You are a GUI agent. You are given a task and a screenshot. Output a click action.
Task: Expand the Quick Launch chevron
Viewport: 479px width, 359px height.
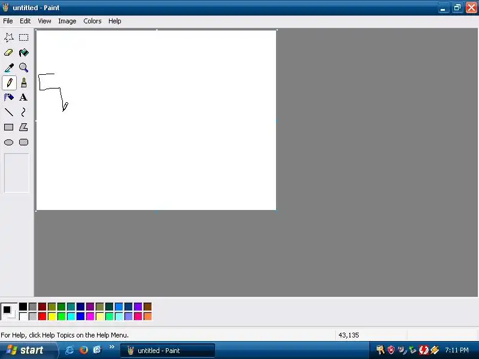pyautogui.click(x=111, y=347)
